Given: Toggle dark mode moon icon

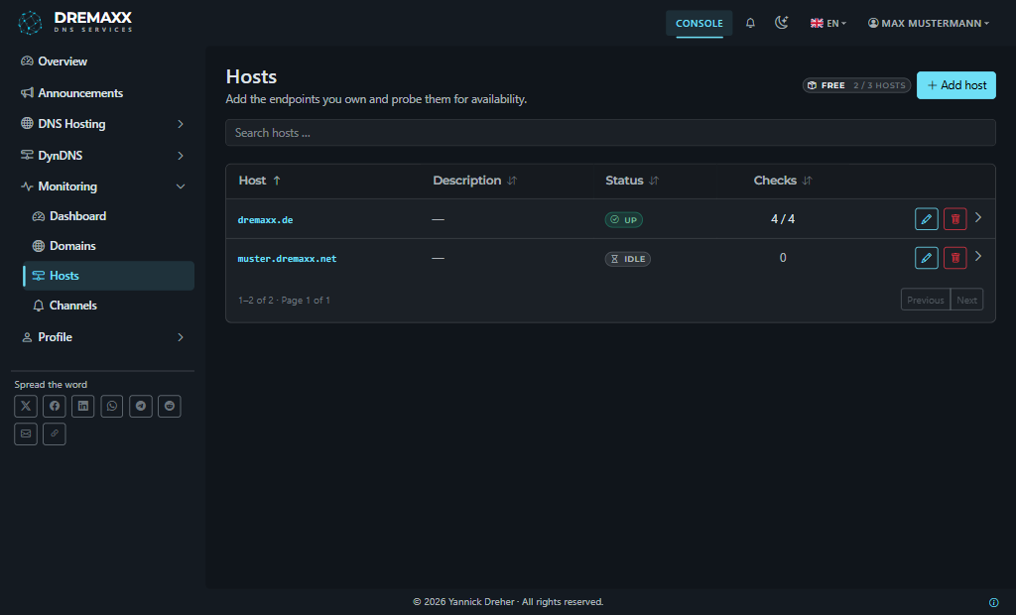Looking at the screenshot, I should point(782,23).
